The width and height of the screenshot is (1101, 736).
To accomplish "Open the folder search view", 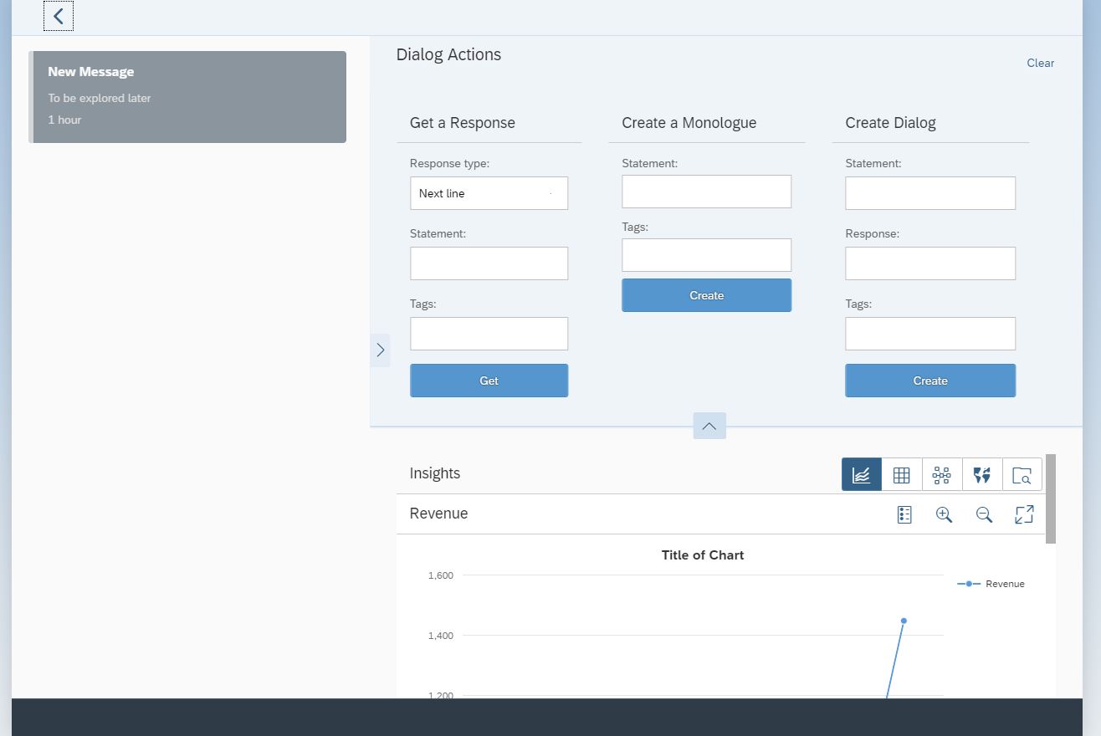I will [x=1022, y=474].
